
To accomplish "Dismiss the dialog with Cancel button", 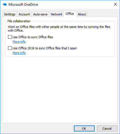I will tap(107, 129).
